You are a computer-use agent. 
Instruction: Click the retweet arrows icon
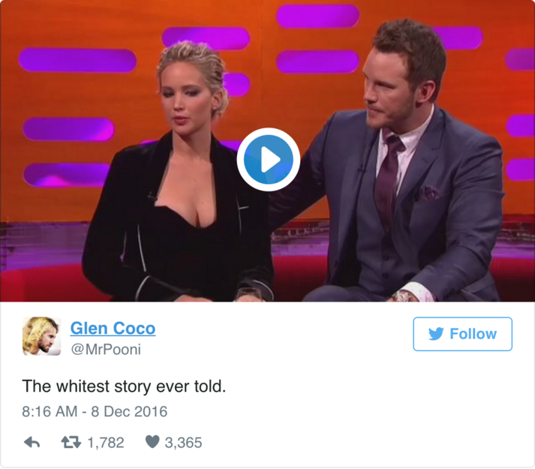(71, 443)
